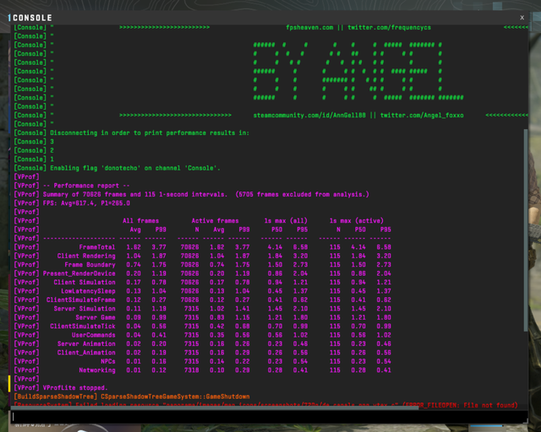Screen dimensions: 541x432
Task: Click the countdown line showing '1'
Action: pos(52,159)
